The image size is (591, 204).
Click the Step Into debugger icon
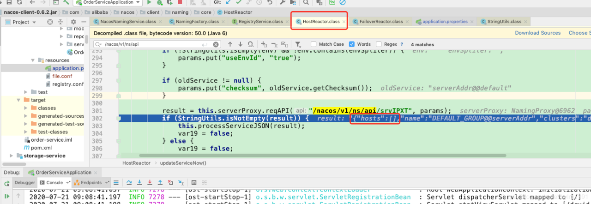tap(139, 183)
